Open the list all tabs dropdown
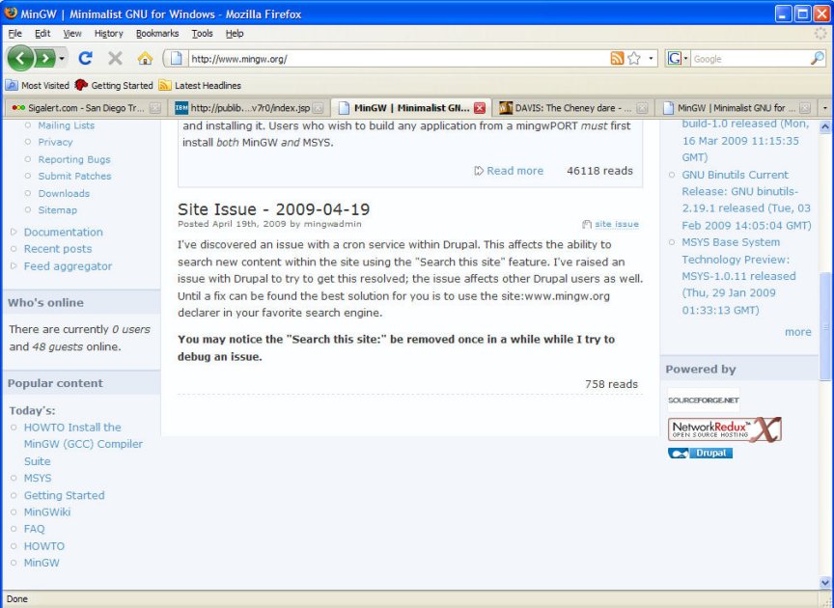834x608 pixels. [x=824, y=108]
